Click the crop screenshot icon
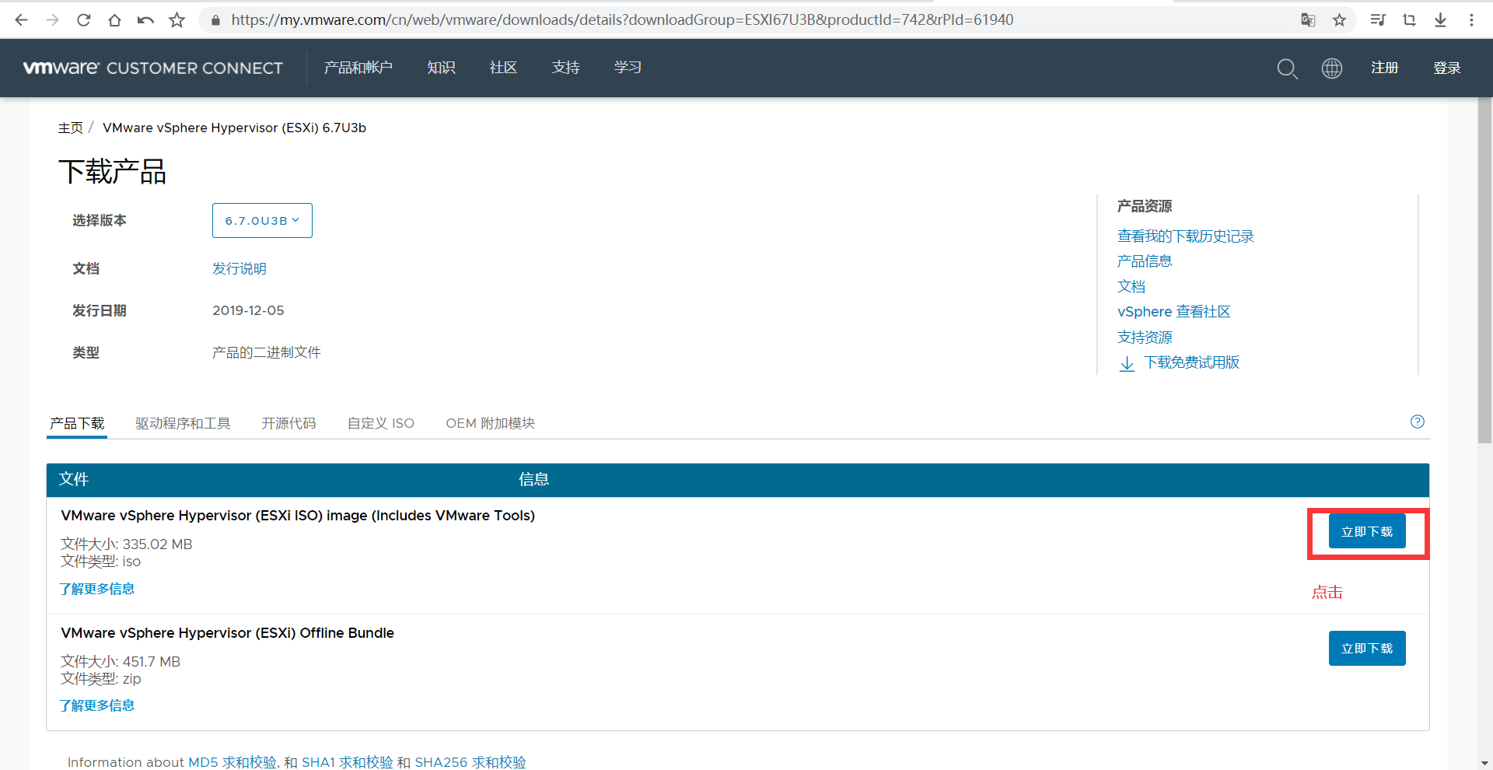Image resolution: width=1493 pixels, height=770 pixels. pos(1409,20)
